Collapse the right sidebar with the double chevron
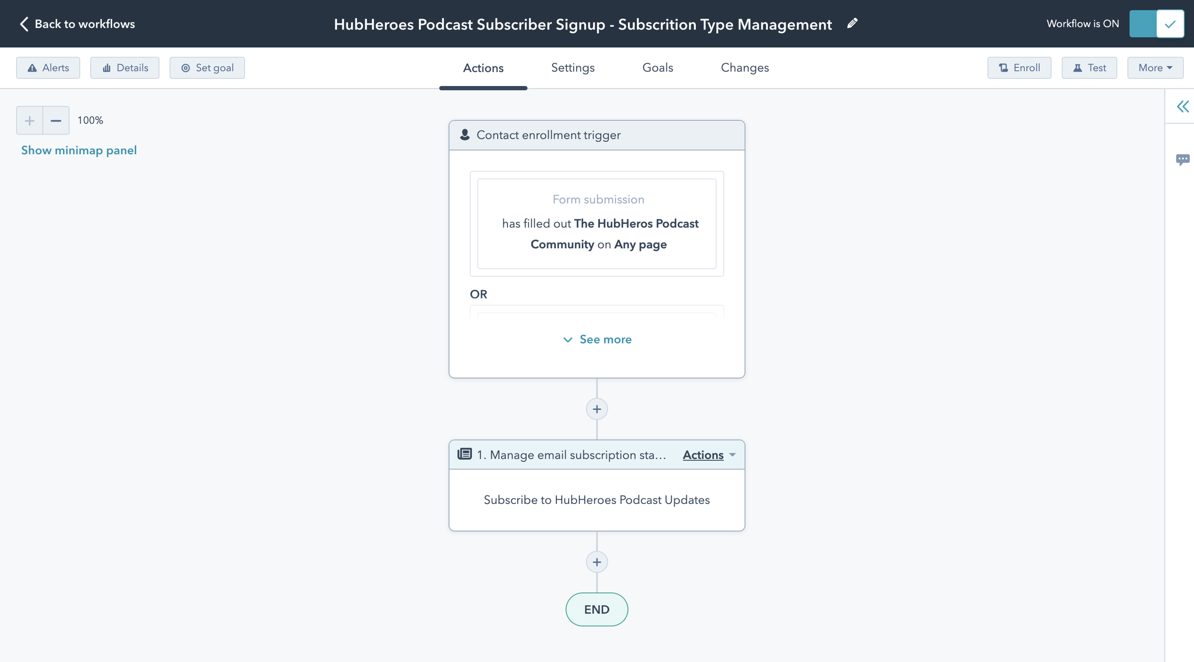 [x=1183, y=107]
